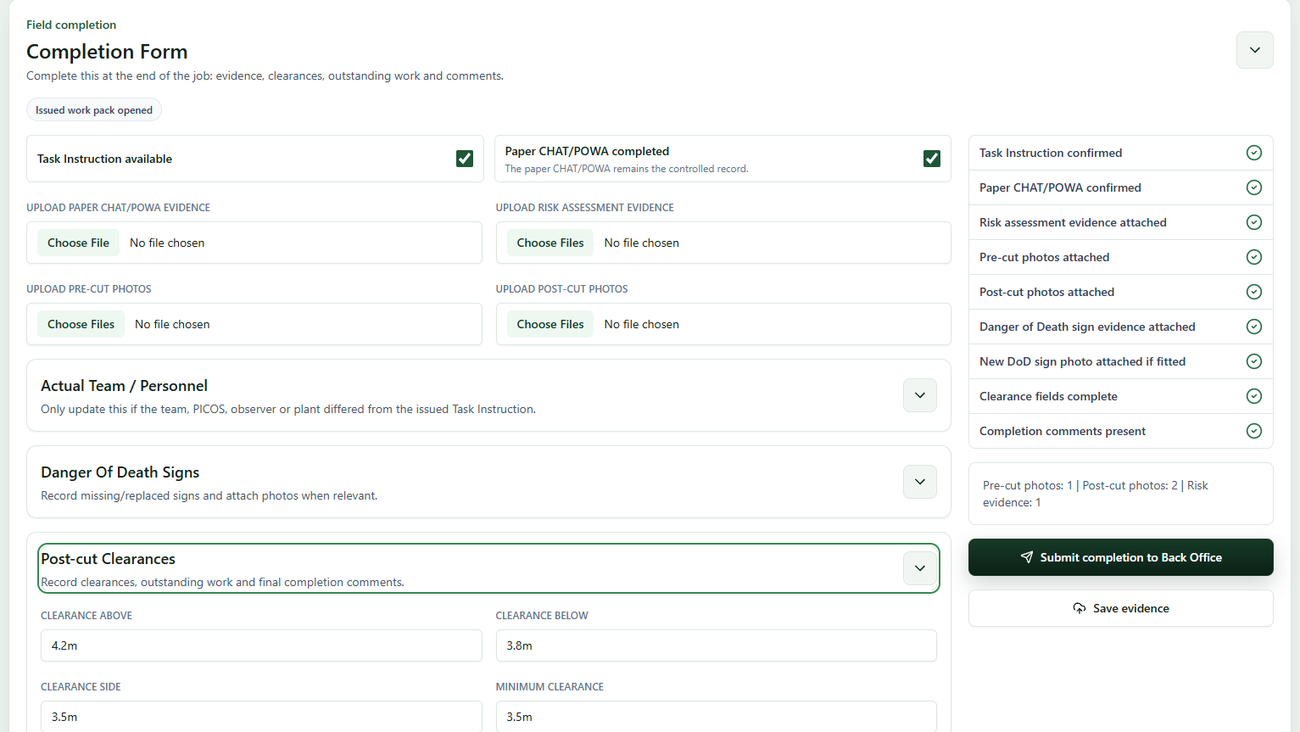Expand the Danger Of Death Signs section
Screen dimensions: 1300x732
(920, 482)
